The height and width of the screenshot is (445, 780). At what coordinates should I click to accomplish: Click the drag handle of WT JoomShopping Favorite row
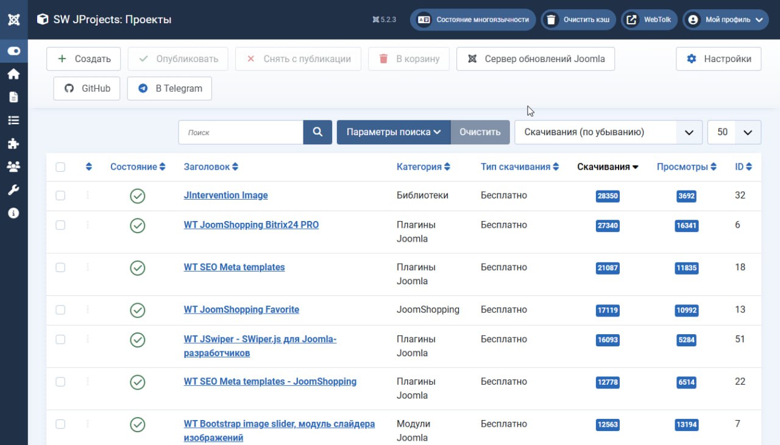[x=87, y=309]
